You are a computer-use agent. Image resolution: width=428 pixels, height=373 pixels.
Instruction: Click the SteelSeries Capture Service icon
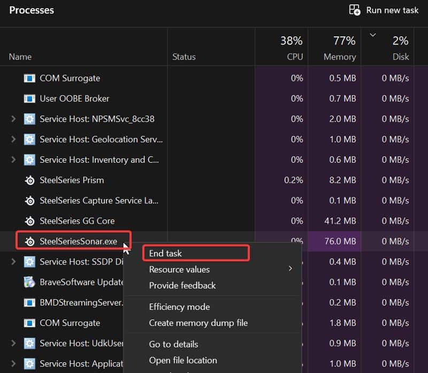29,201
